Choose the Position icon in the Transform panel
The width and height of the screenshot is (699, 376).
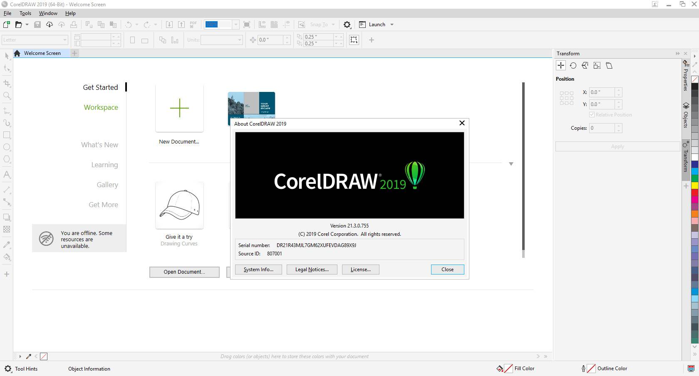coord(560,65)
